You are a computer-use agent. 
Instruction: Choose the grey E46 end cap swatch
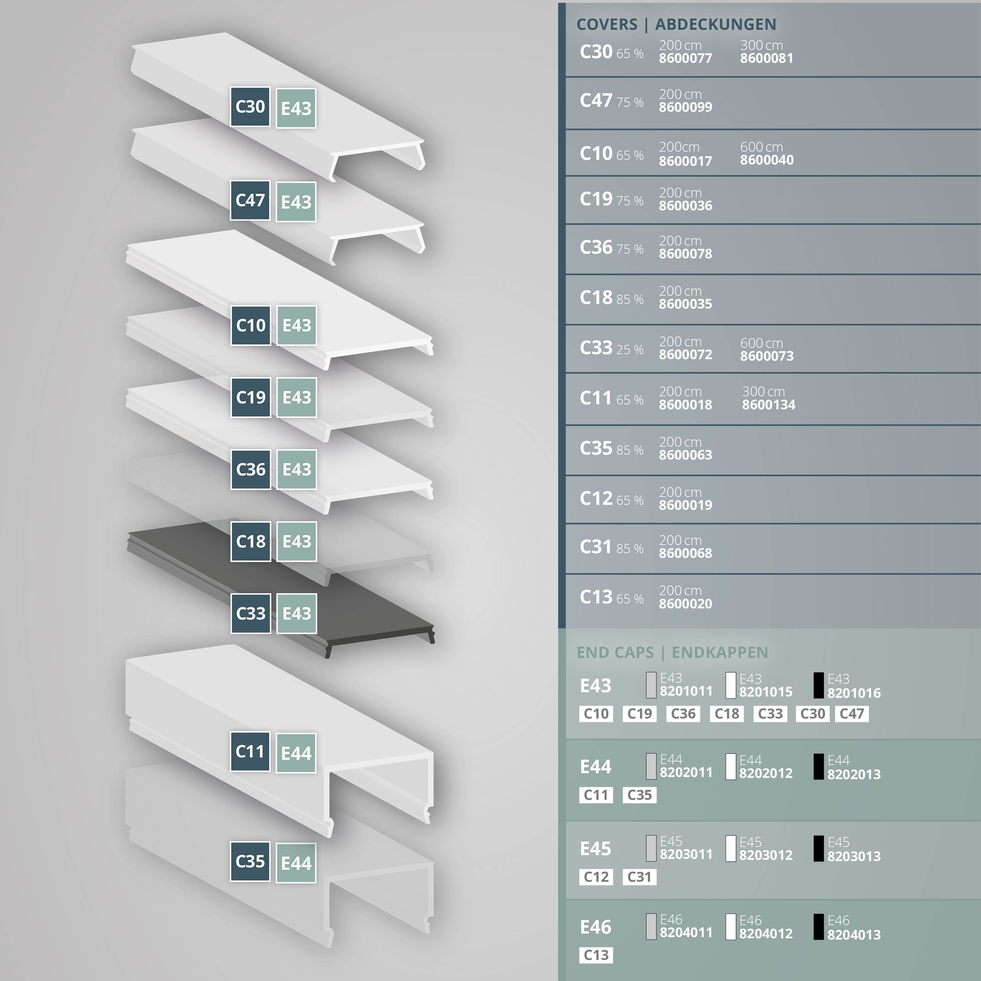tap(651, 927)
